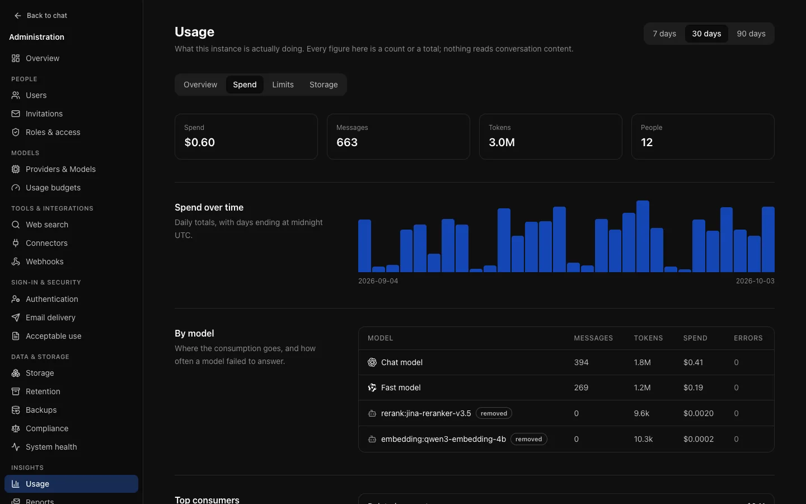Switch to the Overview tab under Usage
Screen dimensions: 806x504
200,85
